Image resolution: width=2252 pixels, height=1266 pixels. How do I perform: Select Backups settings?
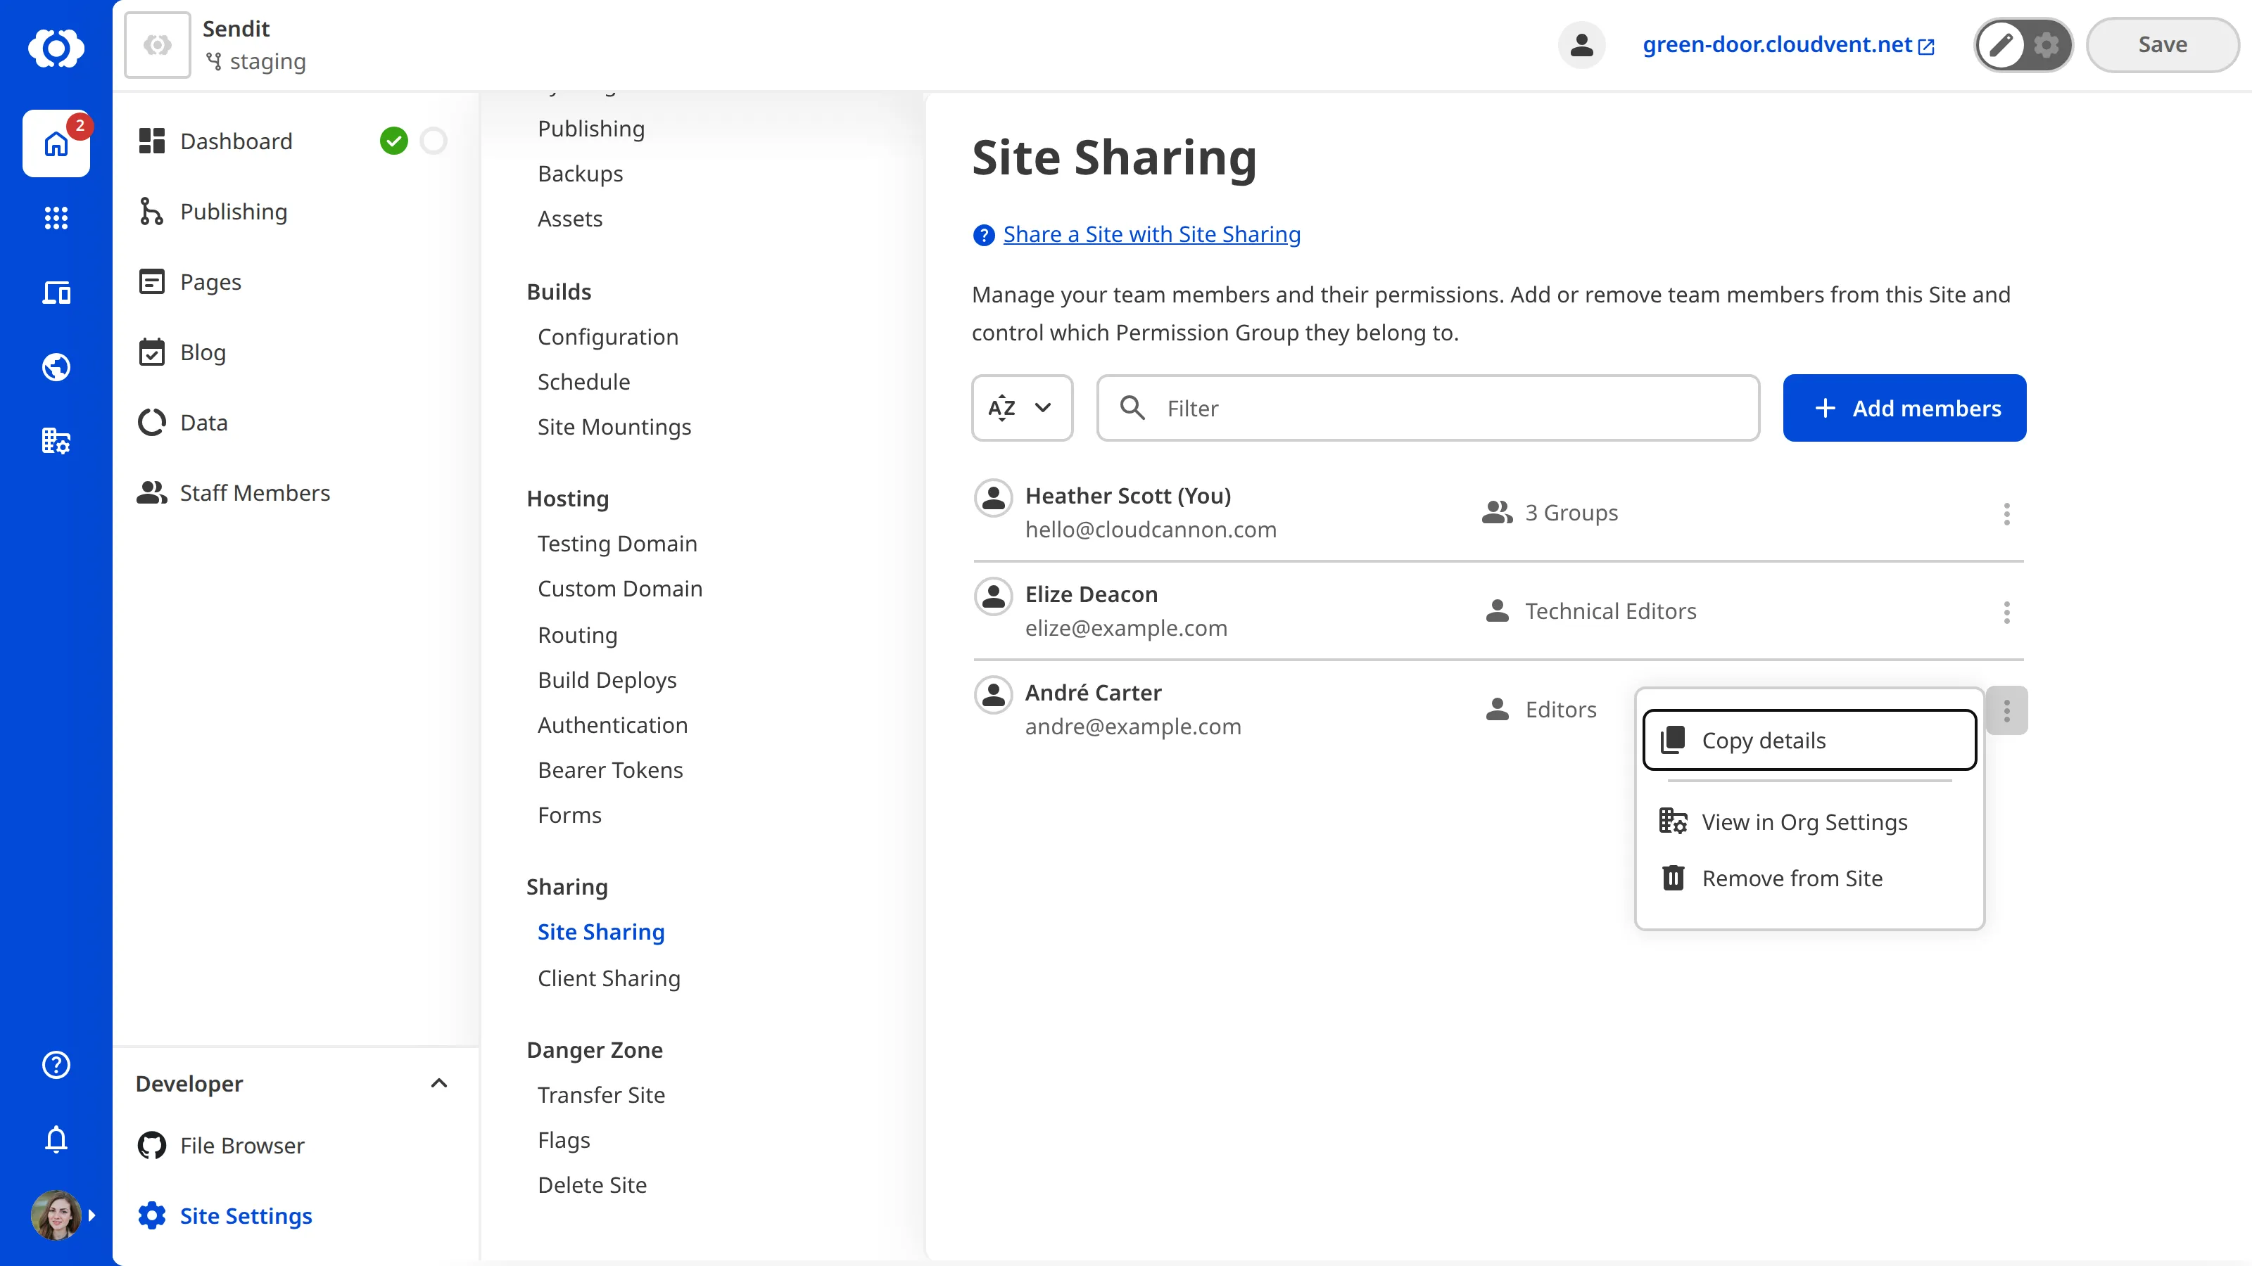pyautogui.click(x=580, y=173)
